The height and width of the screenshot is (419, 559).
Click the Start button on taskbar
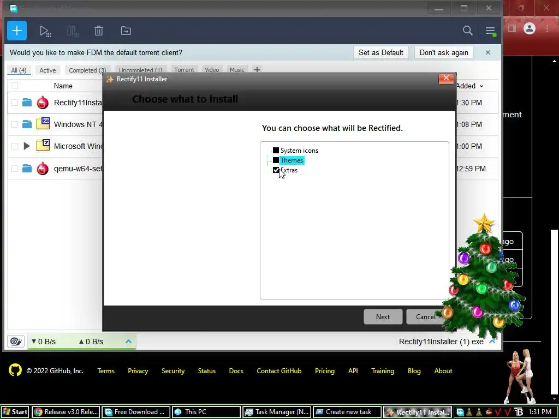15,412
